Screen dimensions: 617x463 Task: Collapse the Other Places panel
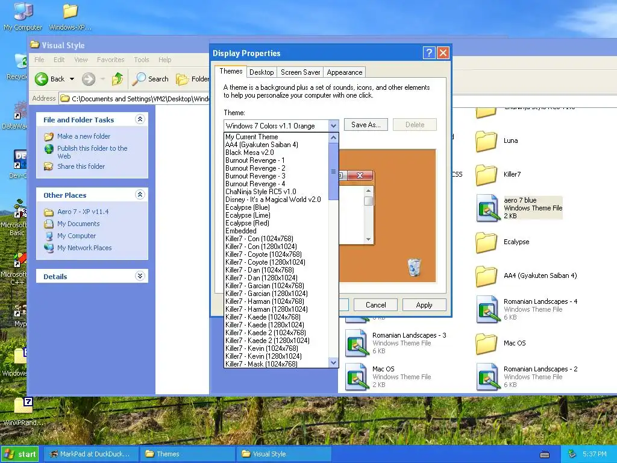click(x=140, y=195)
